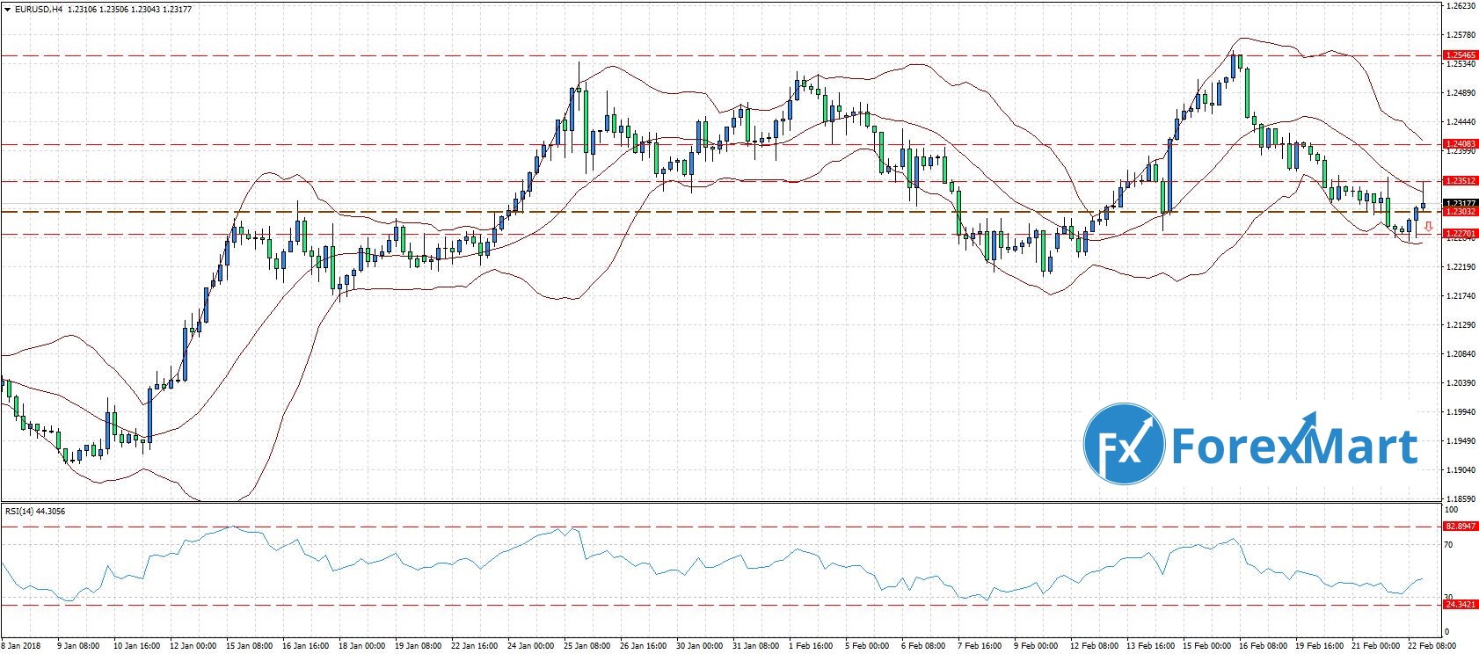
Task: Click the 1.19940 price scale value
Action: 1460,412
